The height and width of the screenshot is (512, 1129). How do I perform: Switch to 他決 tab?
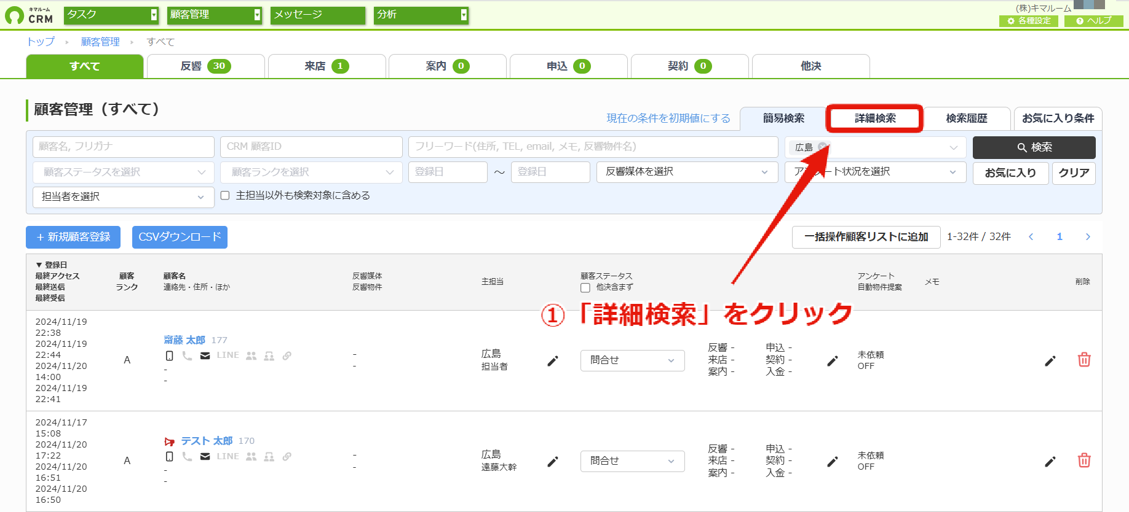(811, 66)
